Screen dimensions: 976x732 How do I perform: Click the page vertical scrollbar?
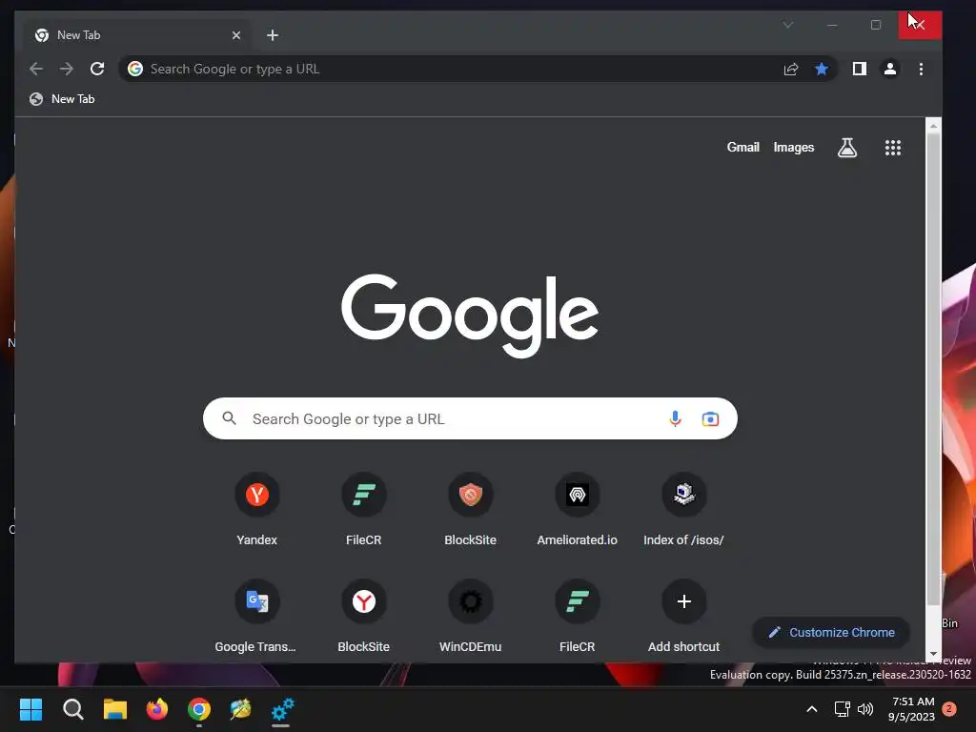[x=933, y=367]
